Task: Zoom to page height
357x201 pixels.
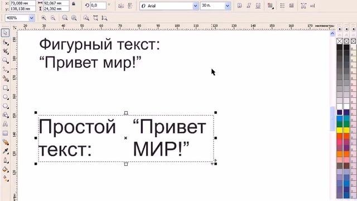Action: tap(104, 18)
